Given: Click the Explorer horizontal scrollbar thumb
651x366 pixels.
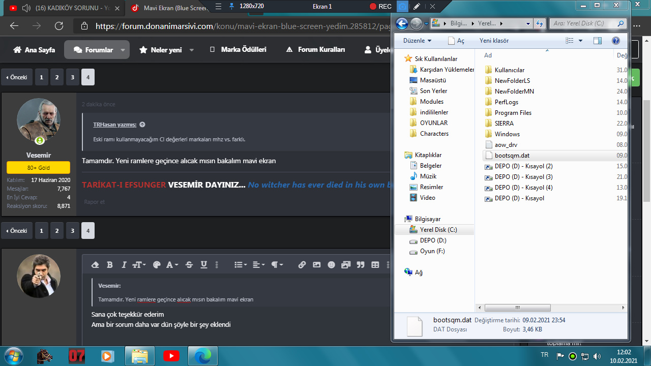Looking at the screenshot, I should pyautogui.click(x=518, y=308).
